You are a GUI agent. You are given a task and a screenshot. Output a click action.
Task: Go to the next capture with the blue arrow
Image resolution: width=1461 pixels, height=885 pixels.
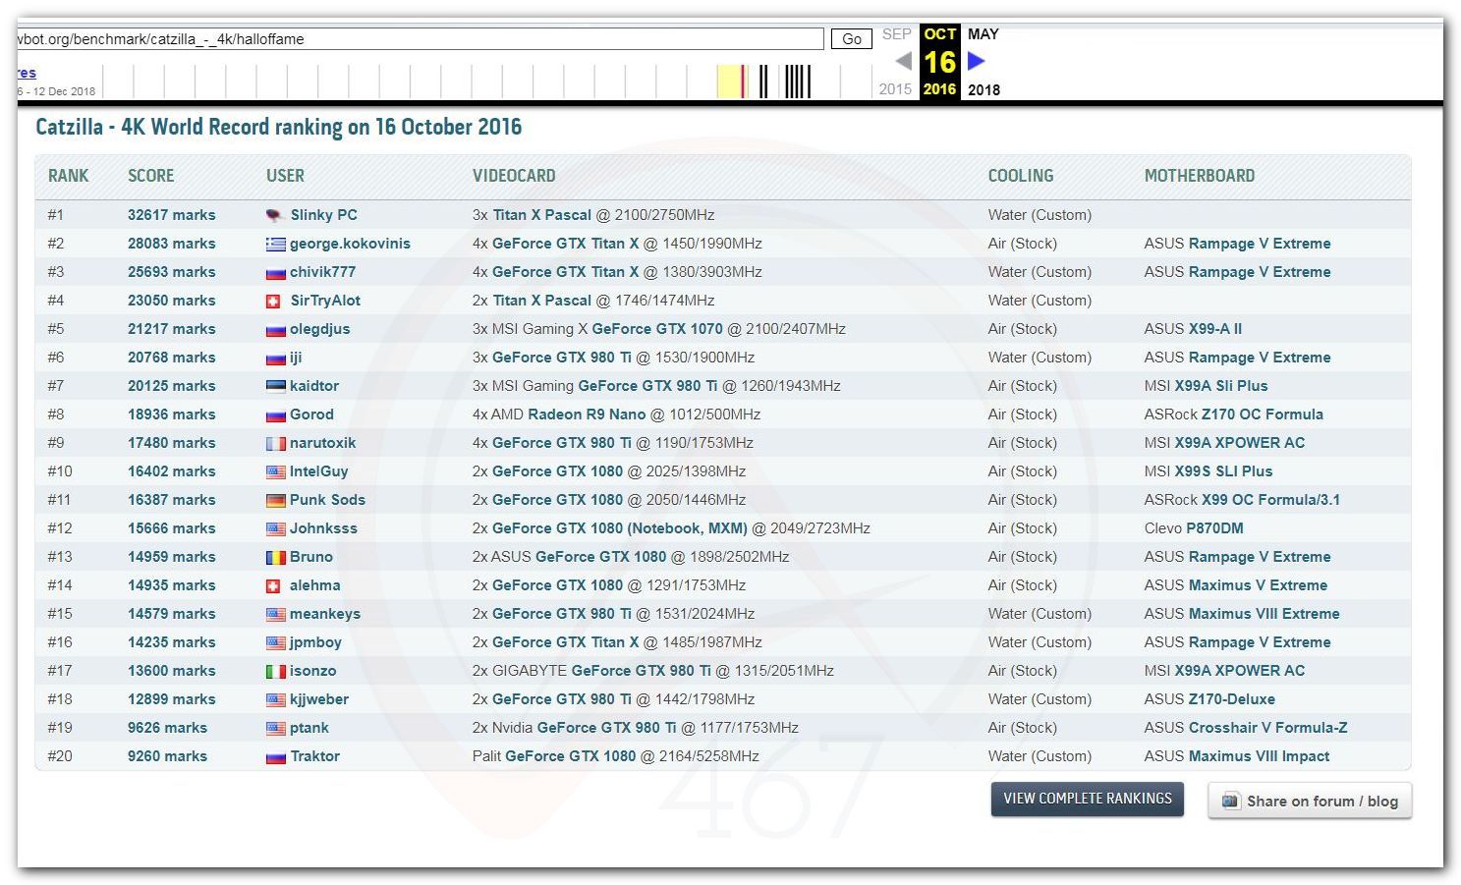pyautogui.click(x=976, y=61)
